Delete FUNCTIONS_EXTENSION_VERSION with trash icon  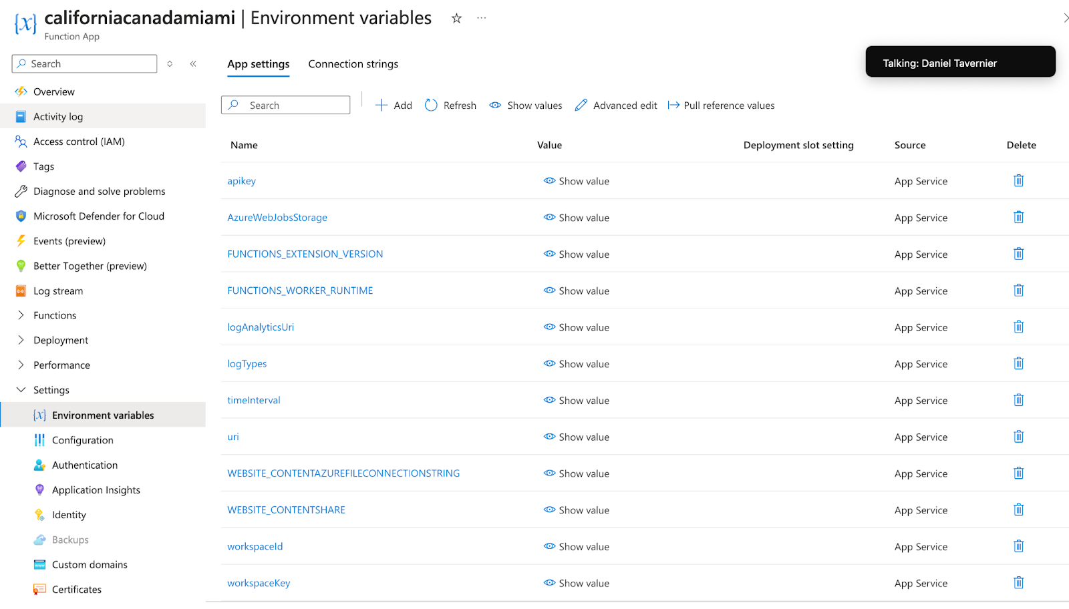[1018, 254]
